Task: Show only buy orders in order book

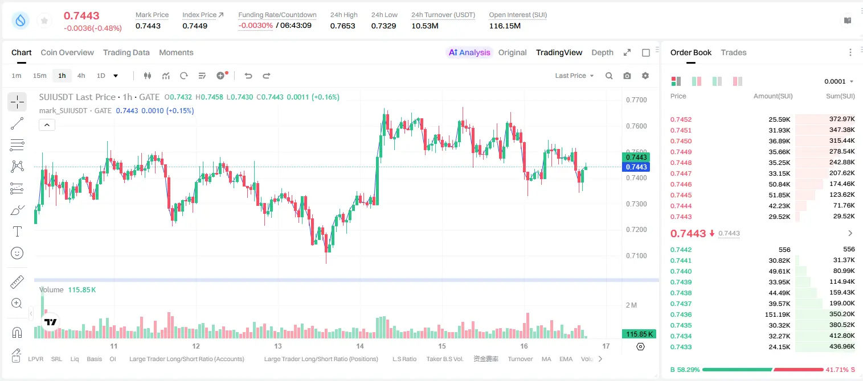Action: coord(717,81)
